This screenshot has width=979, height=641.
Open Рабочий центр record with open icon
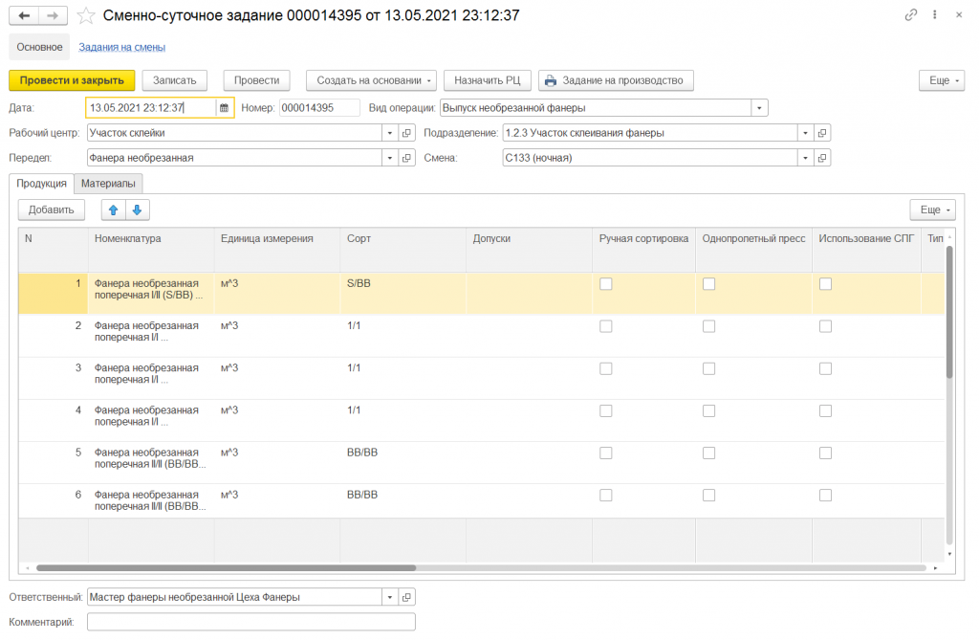pos(405,133)
